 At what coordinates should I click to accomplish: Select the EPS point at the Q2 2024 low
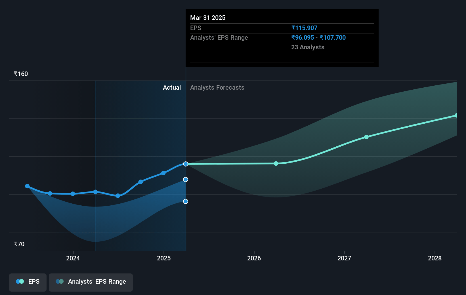point(118,196)
